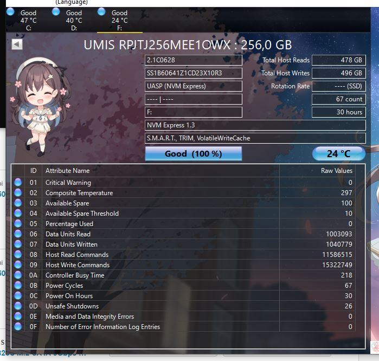The width and height of the screenshot is (379, 361).
Task: Click raw value 1003093
Action: click(x=339, y=234)
